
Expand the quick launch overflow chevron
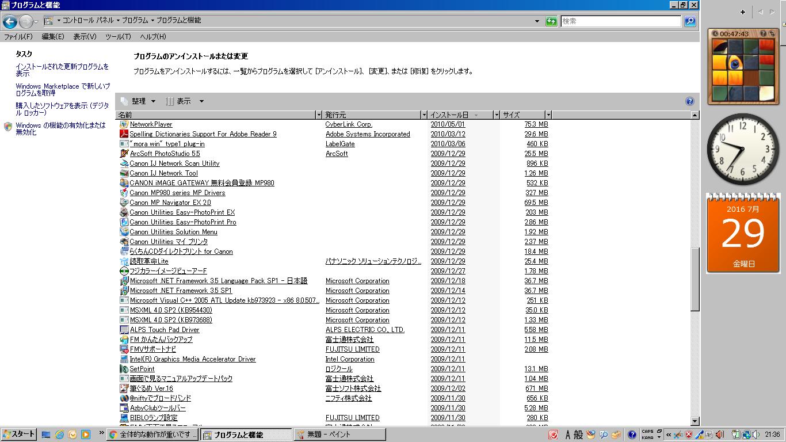tap(102, 433)
